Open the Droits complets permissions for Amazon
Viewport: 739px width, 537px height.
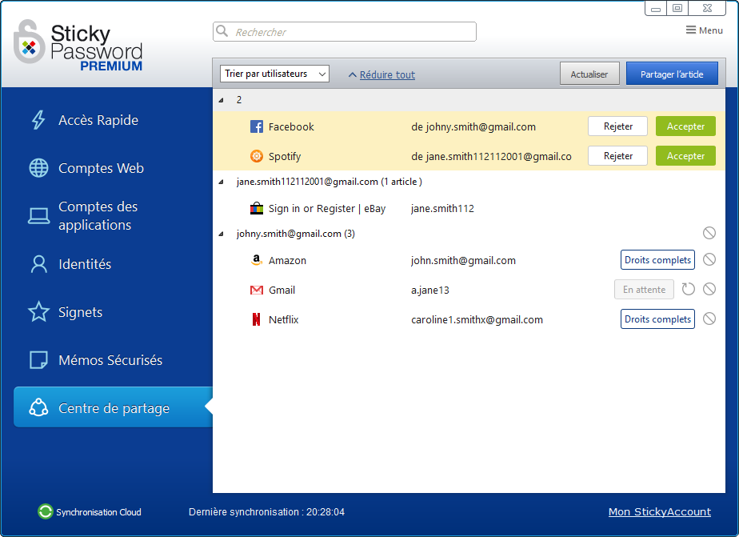pos(657,260)
